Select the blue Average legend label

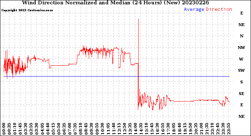[x=194, y=9]
